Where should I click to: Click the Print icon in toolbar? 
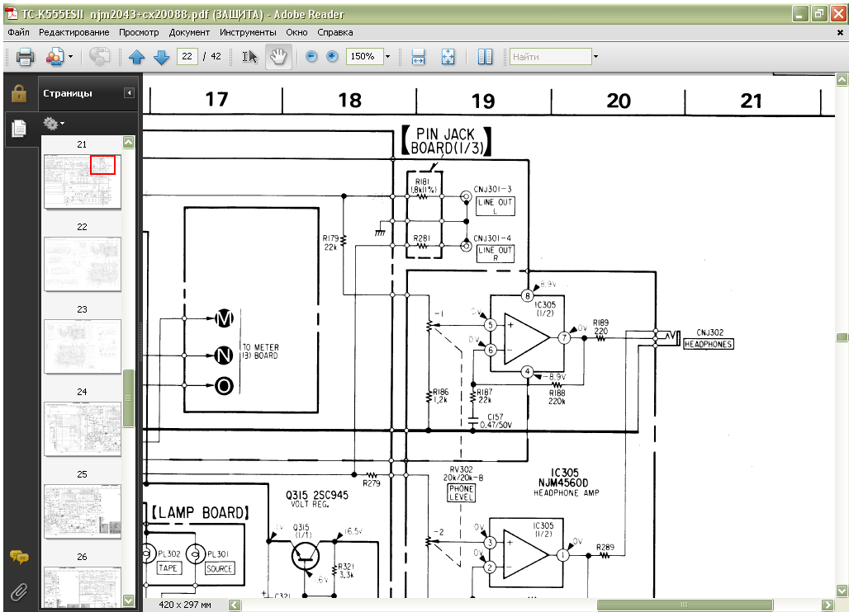pyautogui.click(x=25, y=56)
